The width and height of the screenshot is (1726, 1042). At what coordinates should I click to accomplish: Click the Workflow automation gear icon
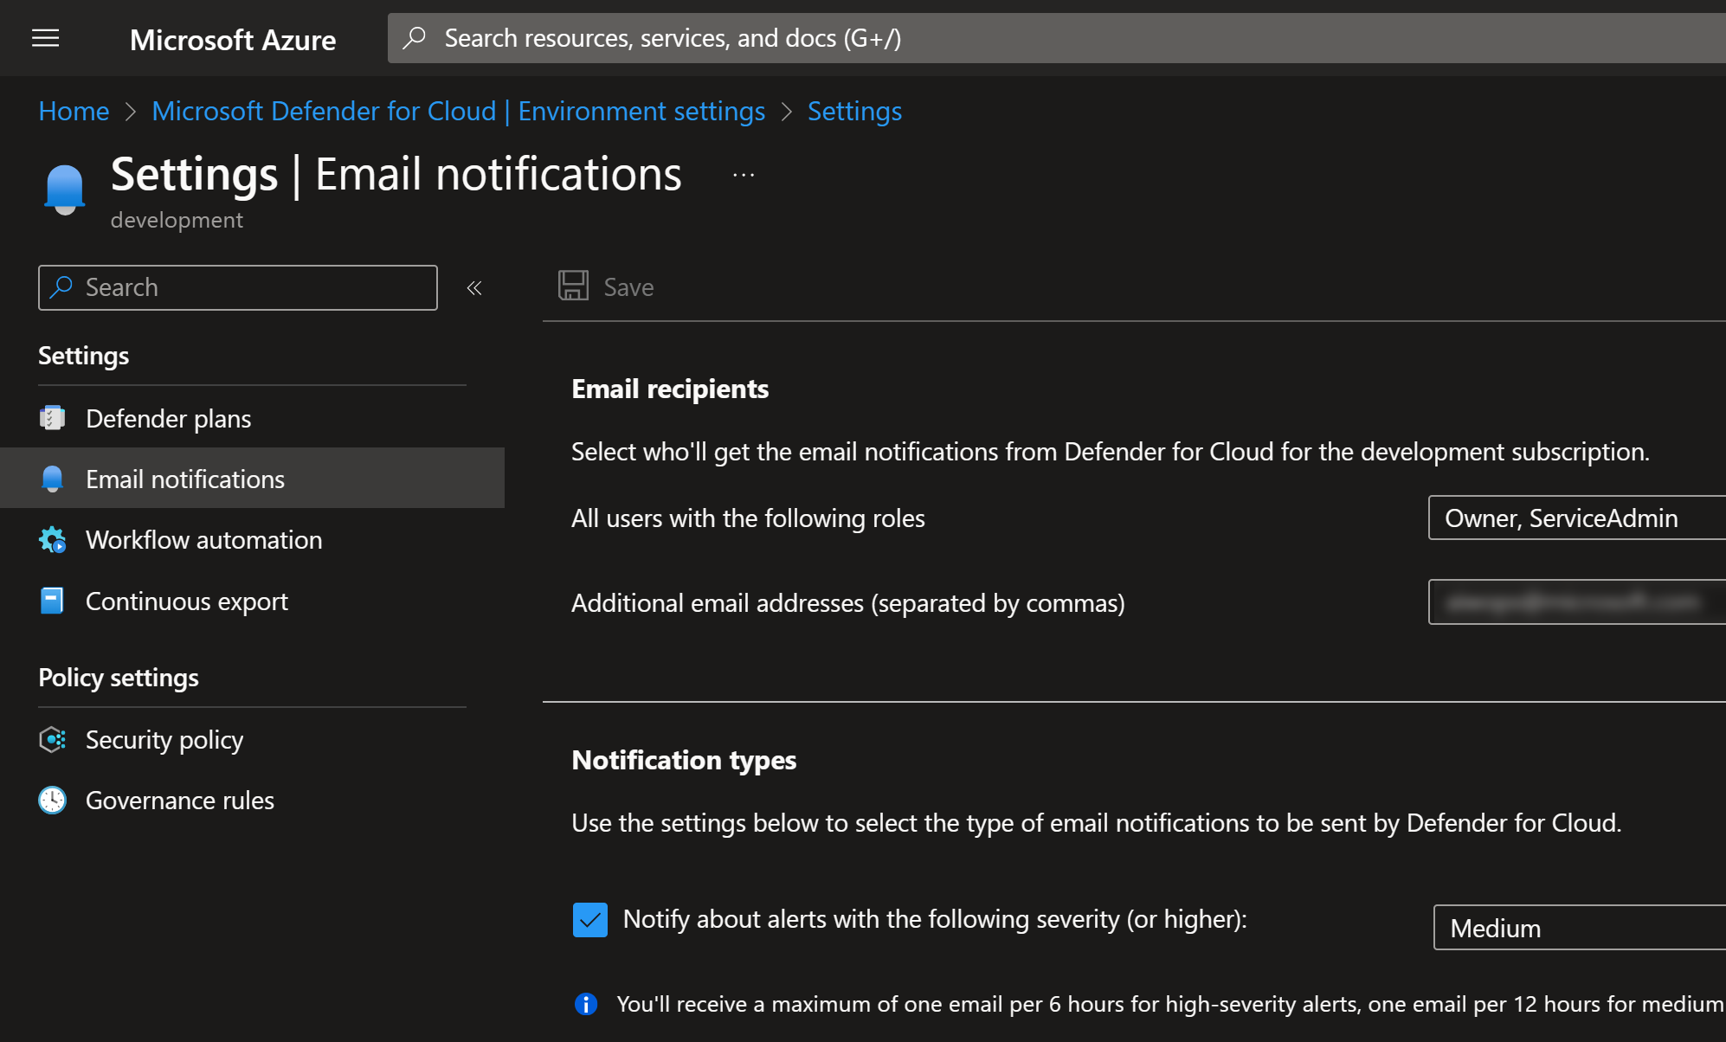point(52,540)
